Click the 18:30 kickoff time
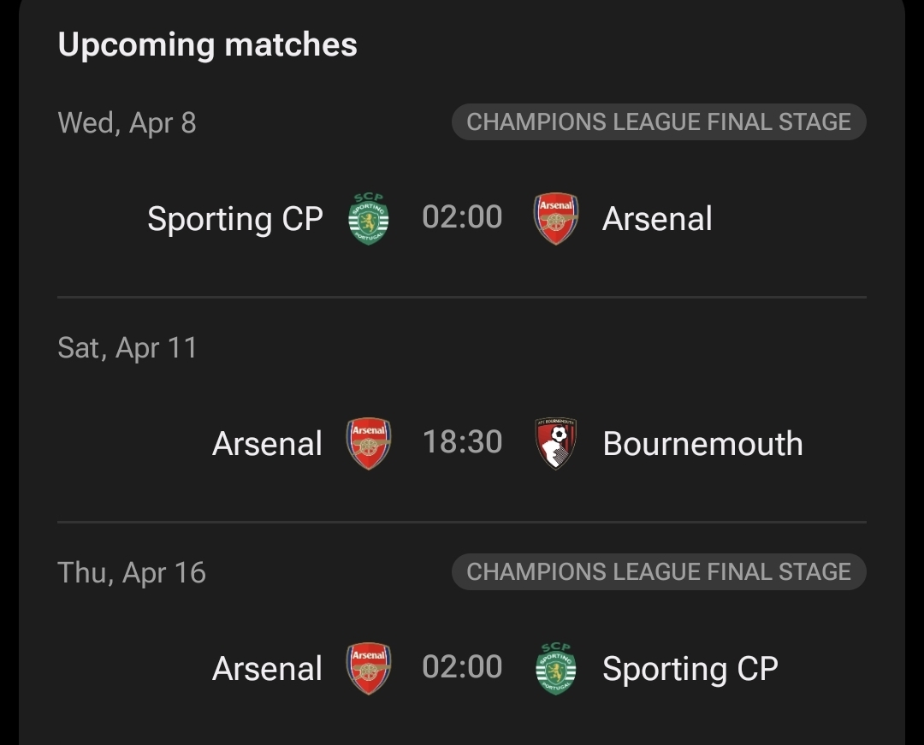The width and height of the screenshot is (924, 745). point(462,442)
